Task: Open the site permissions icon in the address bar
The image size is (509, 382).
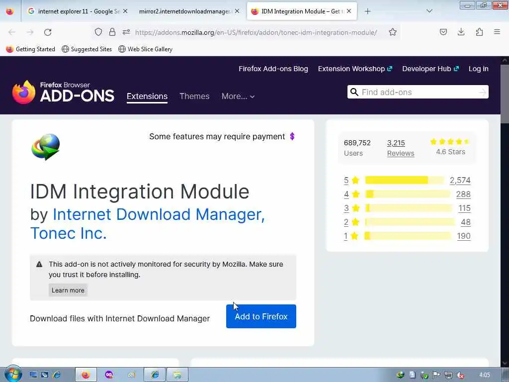Action: [126, 32]
